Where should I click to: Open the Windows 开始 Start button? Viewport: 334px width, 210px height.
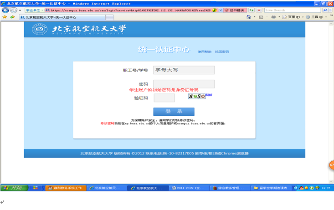click(13, 188)
